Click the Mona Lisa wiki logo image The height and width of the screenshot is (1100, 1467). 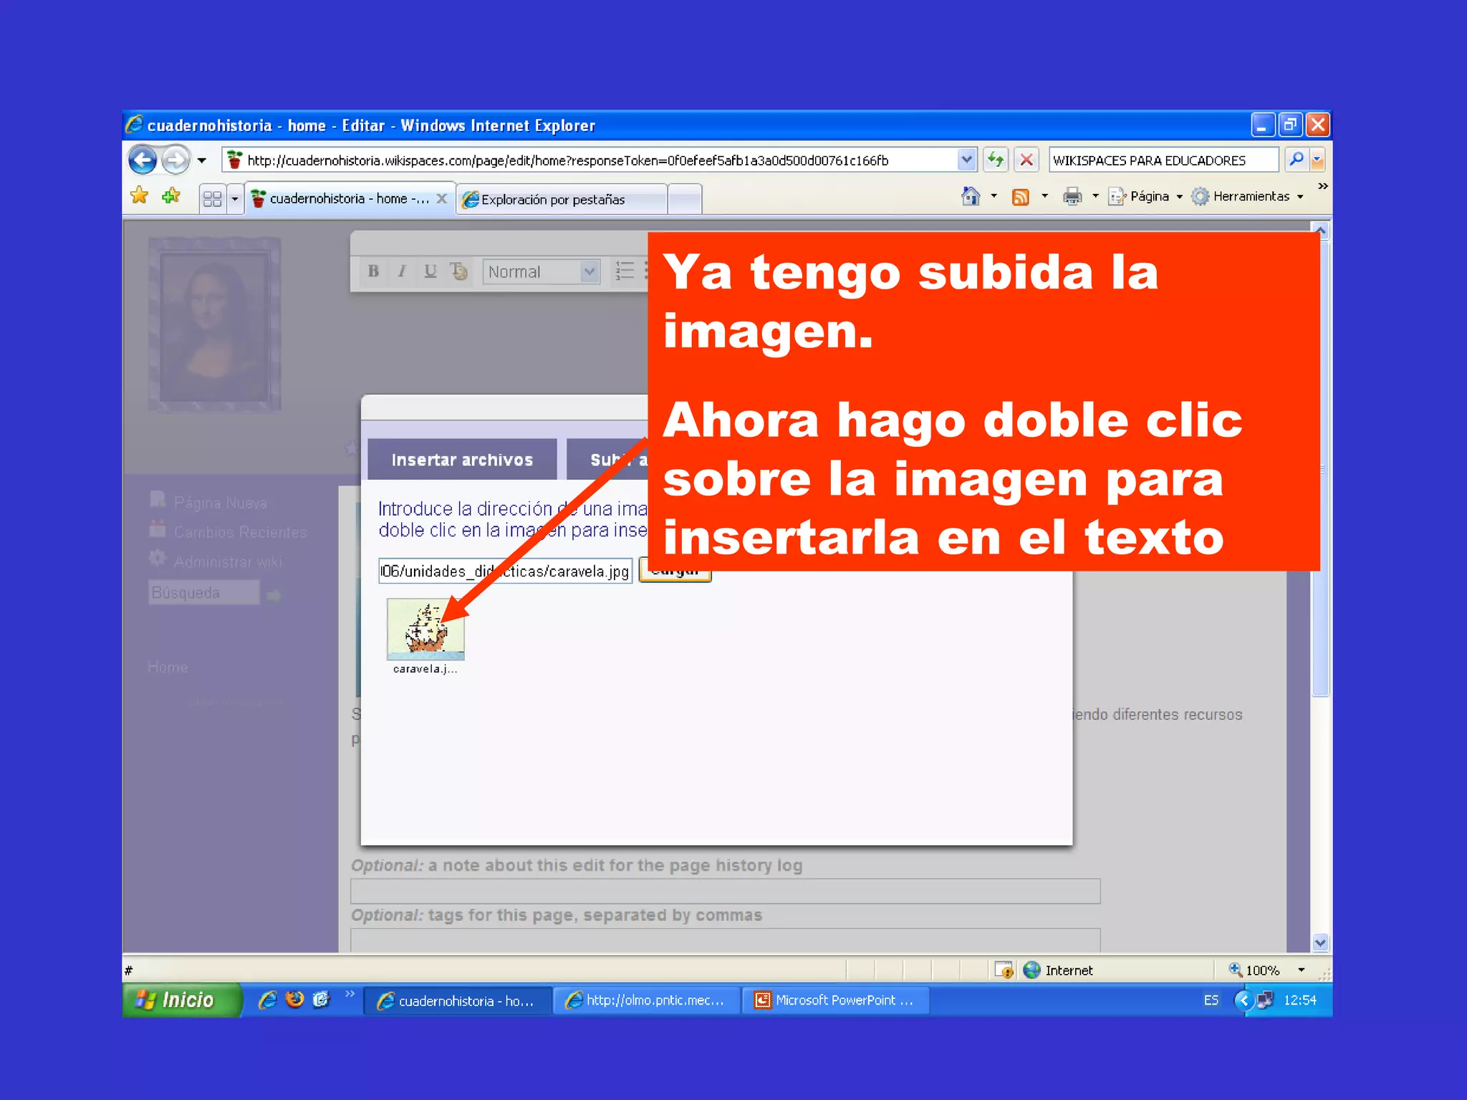[214, 324]
